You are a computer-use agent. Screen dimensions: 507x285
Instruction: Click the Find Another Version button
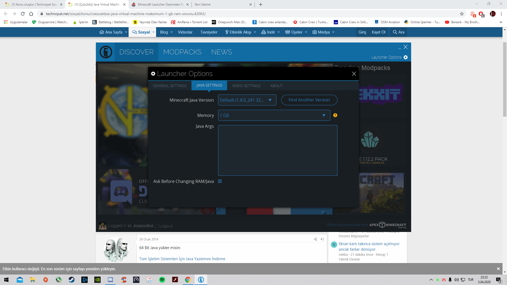click(309, 100)
